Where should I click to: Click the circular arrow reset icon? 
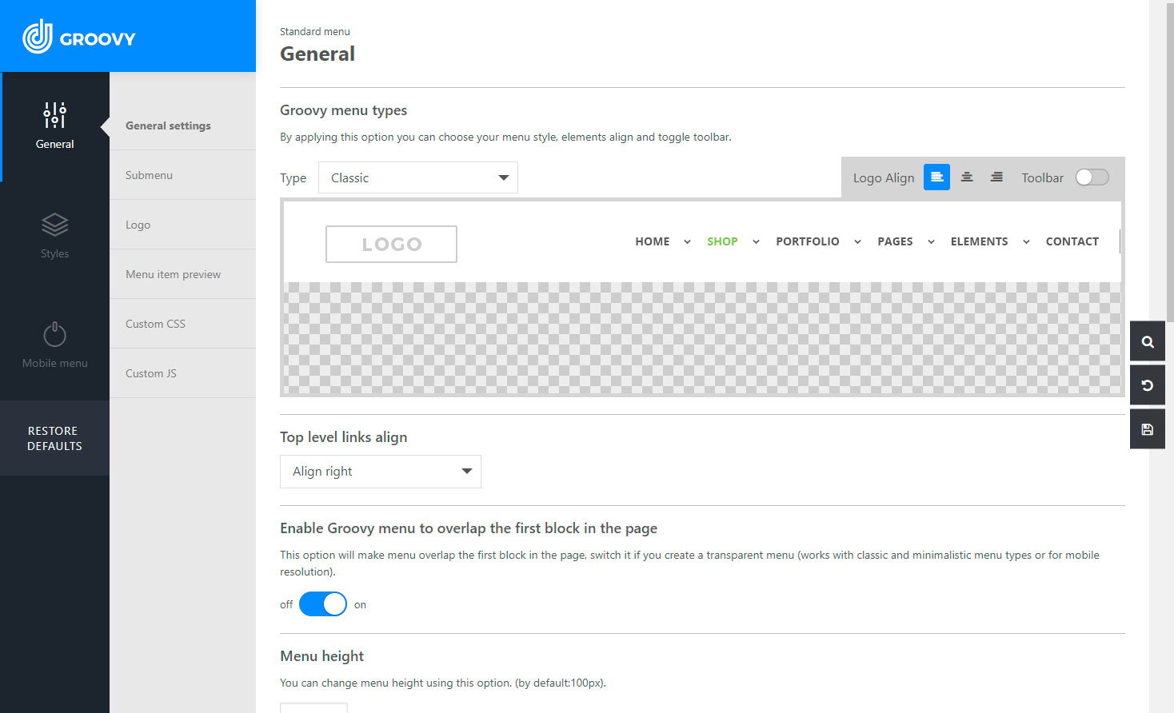pos(1148,386)
